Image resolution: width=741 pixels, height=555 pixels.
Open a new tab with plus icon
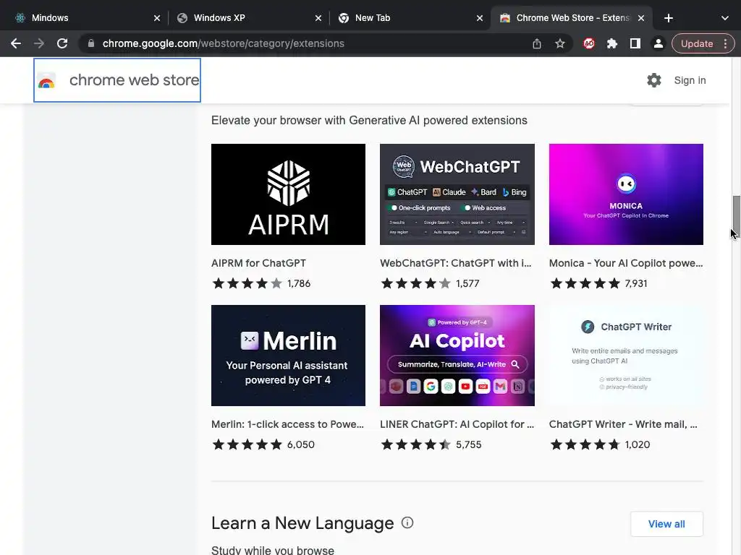click(x=668, y=18)
